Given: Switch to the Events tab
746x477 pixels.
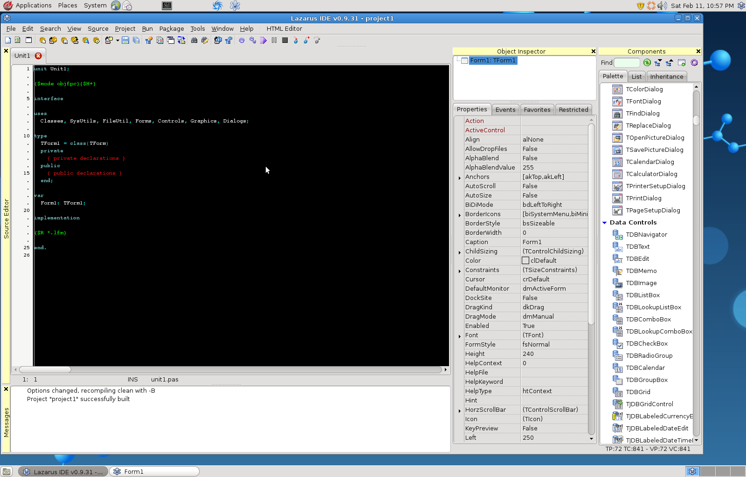Looking at the screenshot, I should coord(505,109).
